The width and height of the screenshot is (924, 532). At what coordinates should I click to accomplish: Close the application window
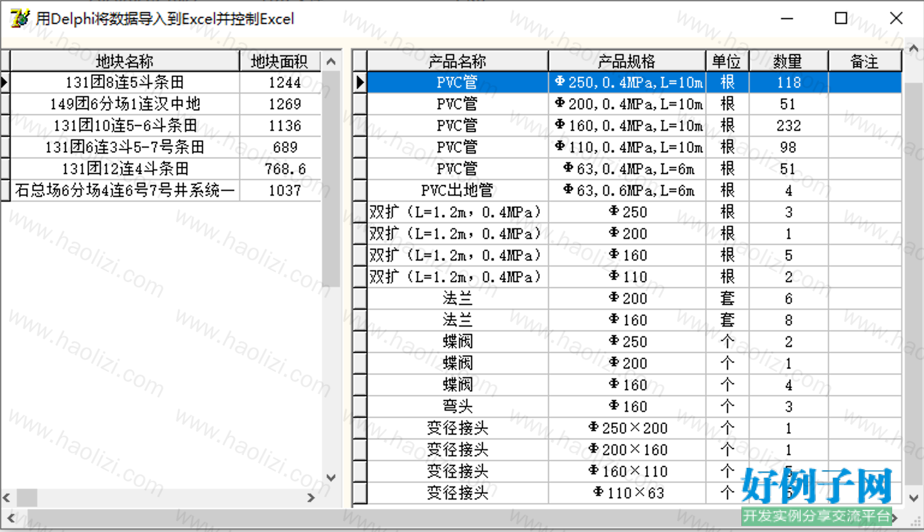pos(896,19)
